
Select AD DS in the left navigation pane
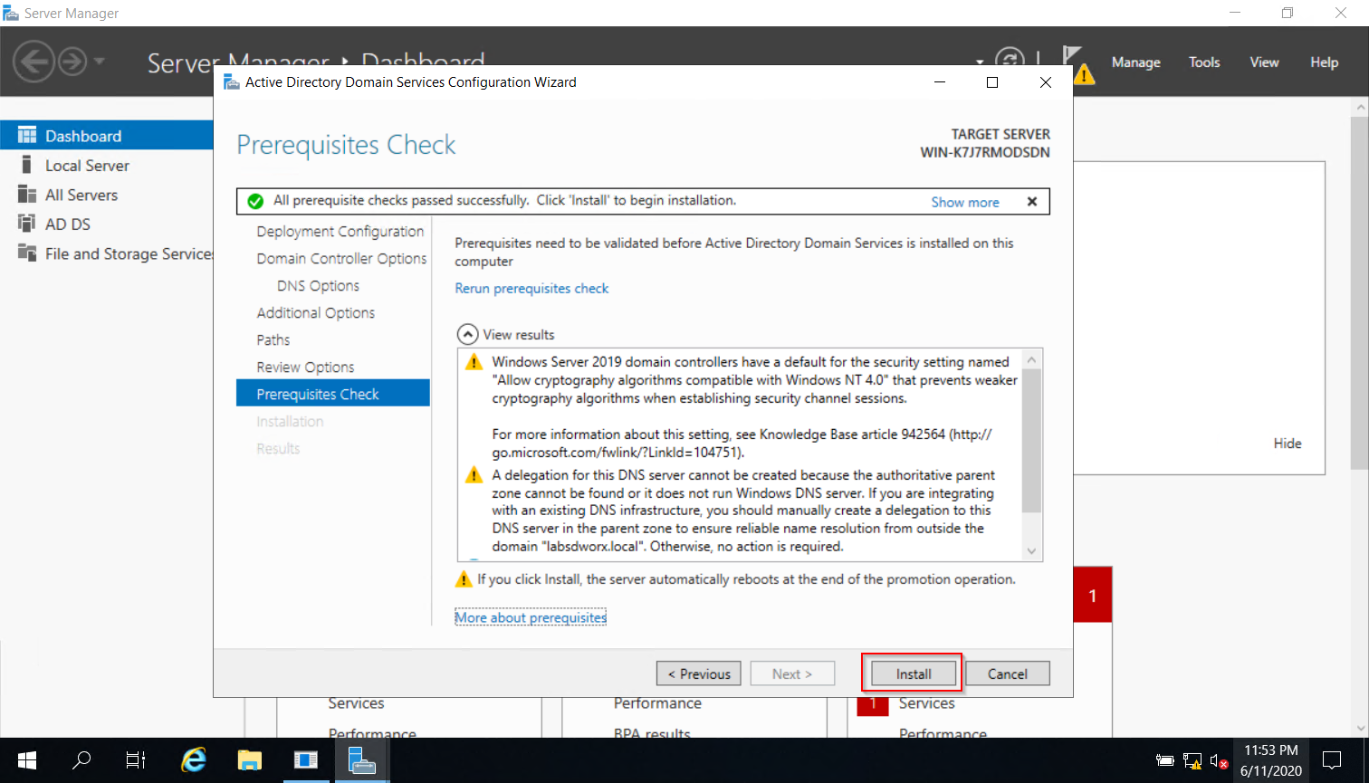[69, 224]
